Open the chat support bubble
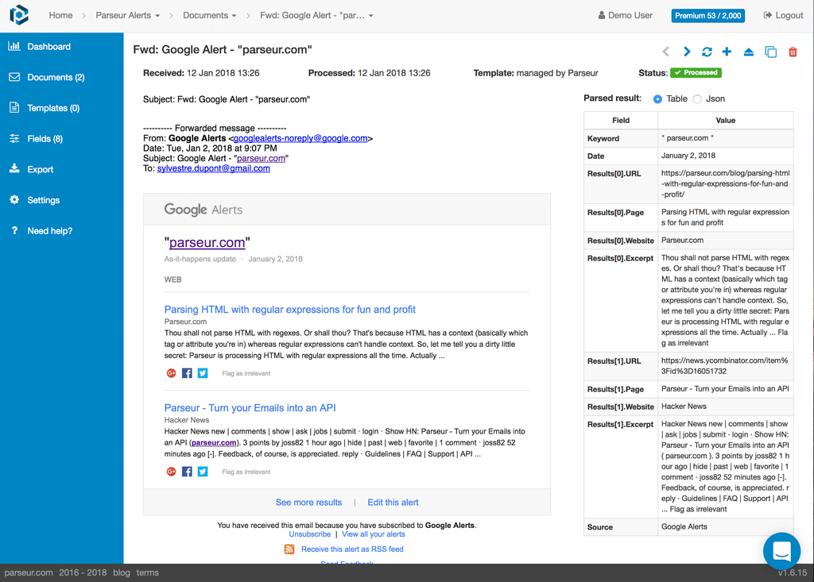814x582 pixels. click(x=781, y=550)
